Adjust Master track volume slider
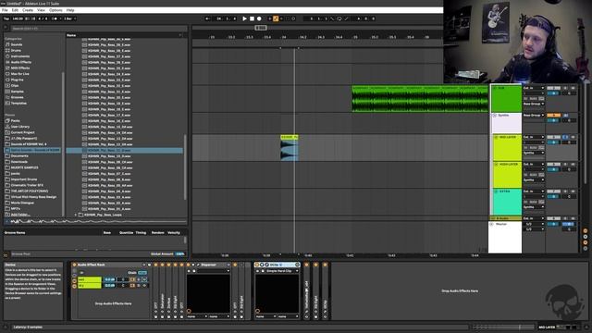592x333 pixels. coord(553,224)
